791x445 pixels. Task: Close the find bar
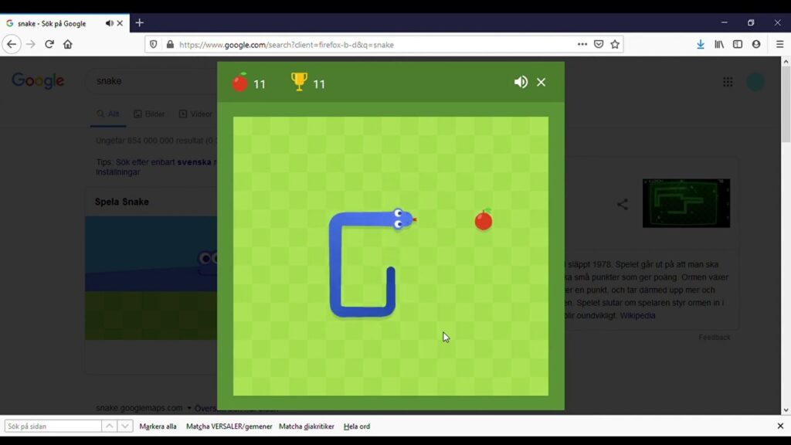[780, 426]
